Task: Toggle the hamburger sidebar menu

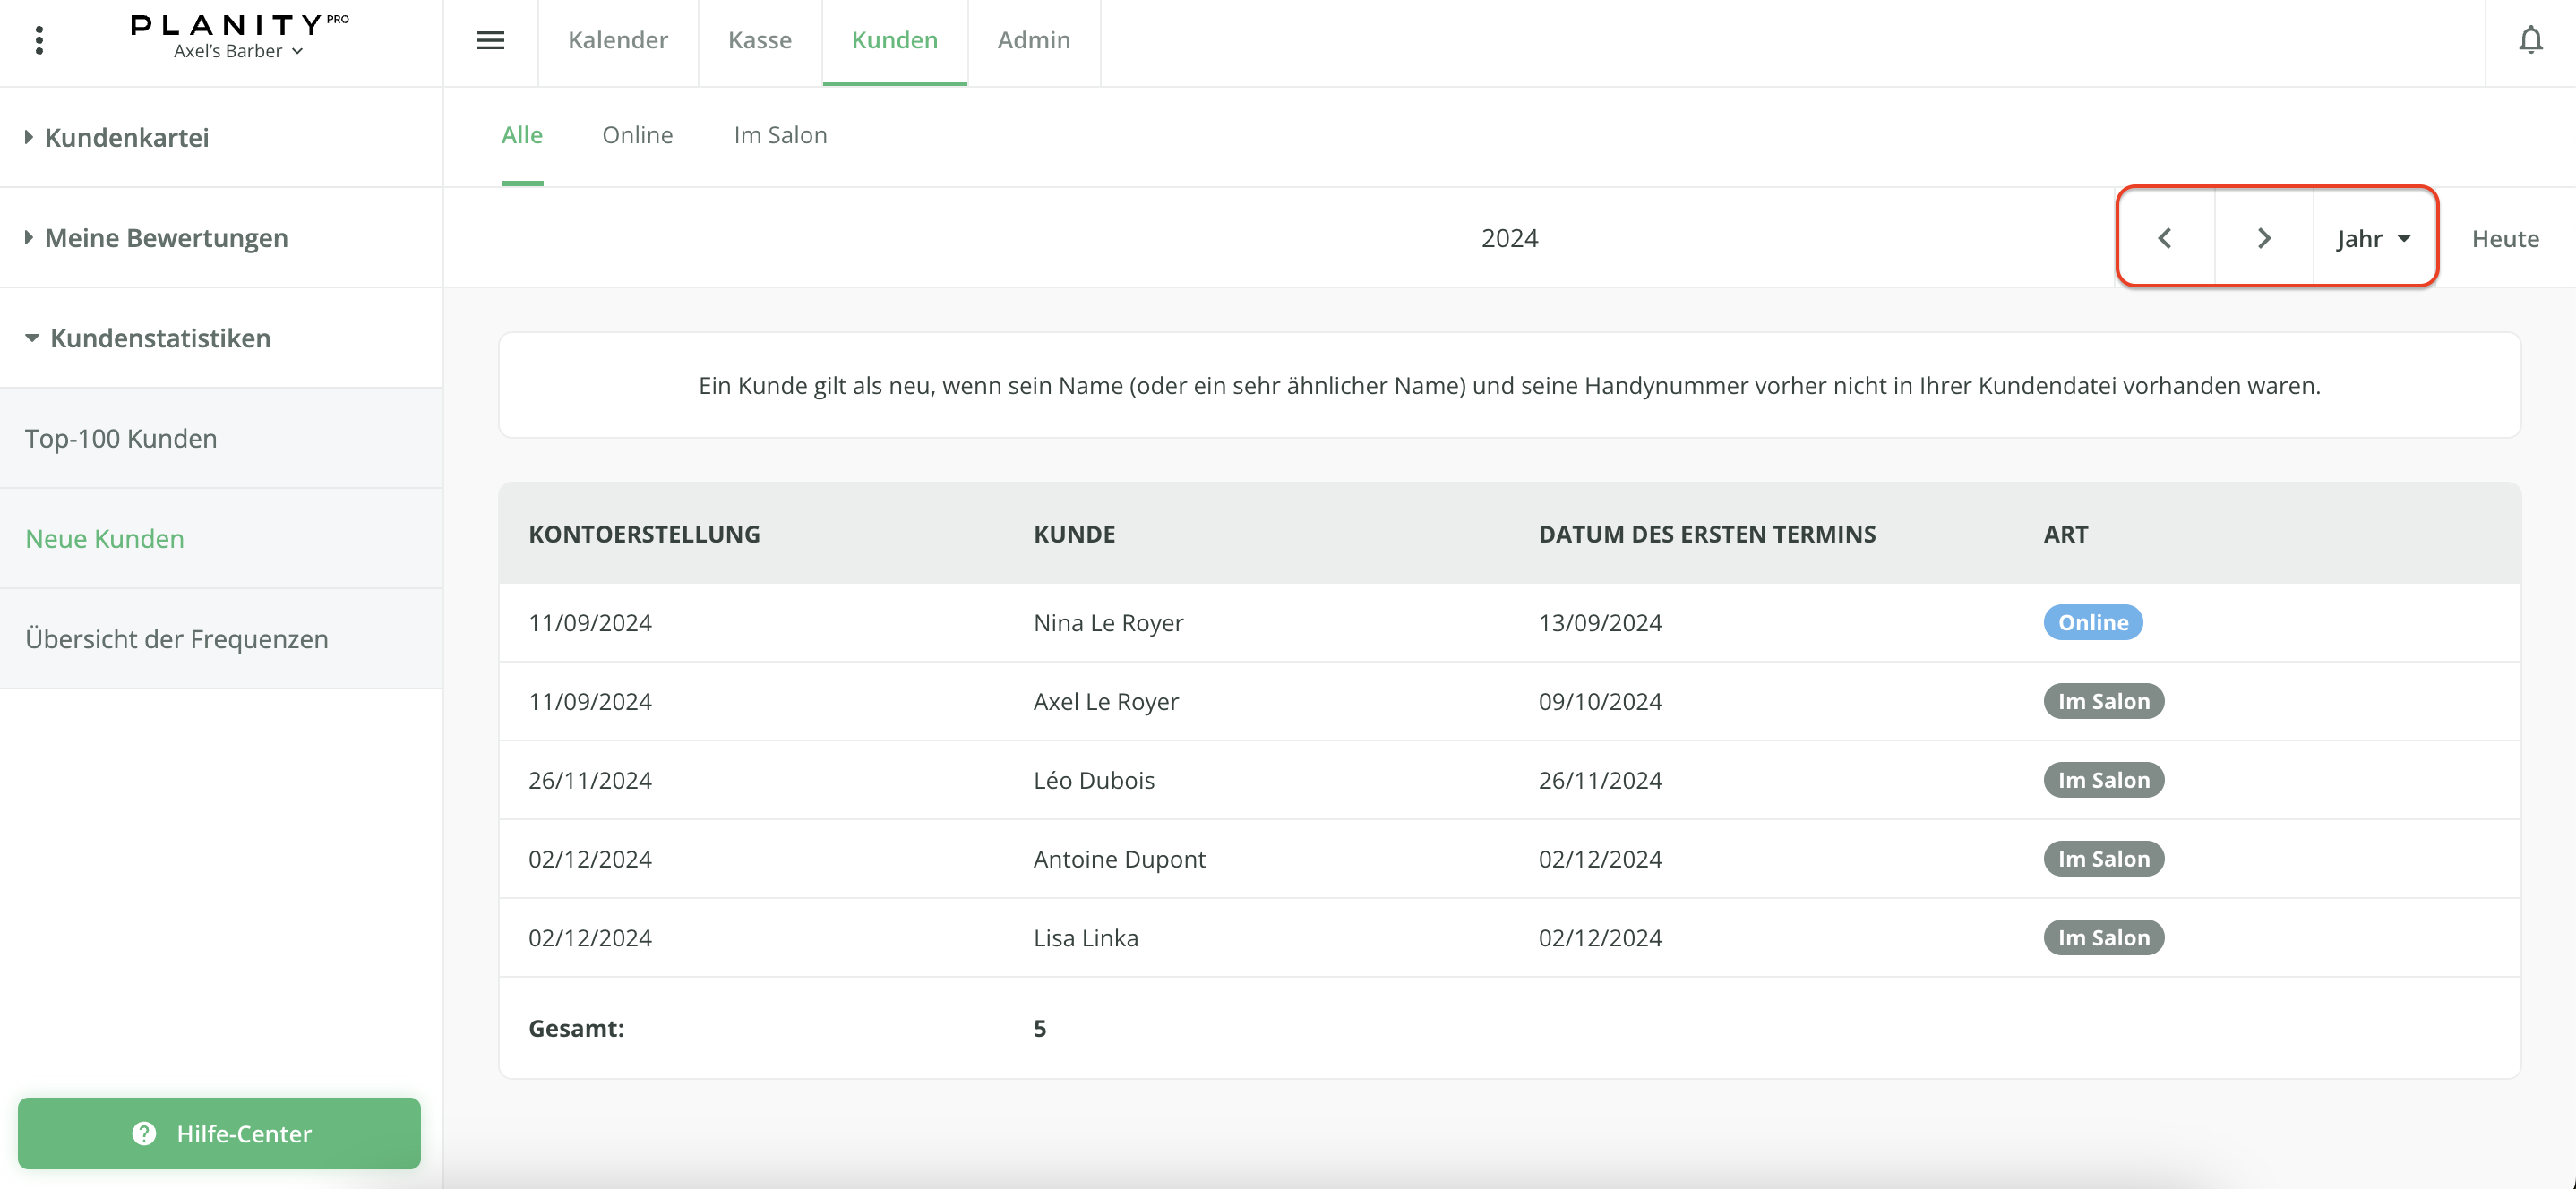Action: (x=490, y=40)
